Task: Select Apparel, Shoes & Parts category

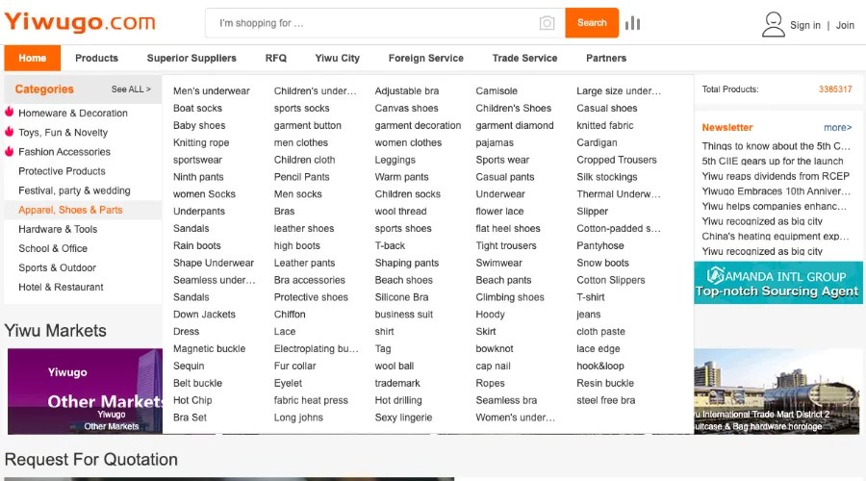Action: pos(70,210)
